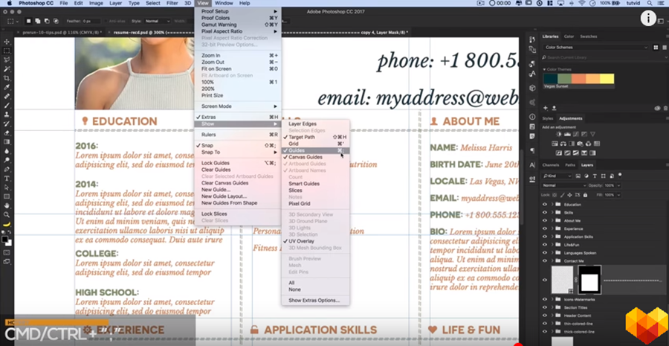Click Clear Guides in the View menu
The image size is (669, 346).
click(x=216, y=170)
